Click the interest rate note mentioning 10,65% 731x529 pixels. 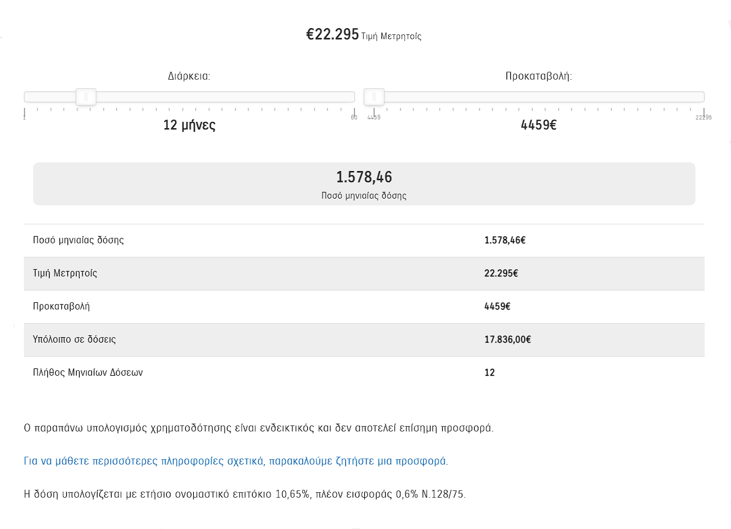245,494
